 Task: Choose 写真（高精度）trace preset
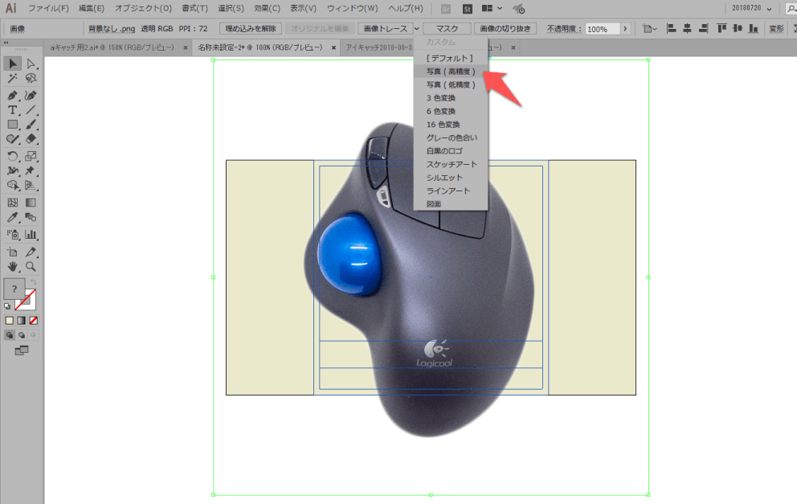(x=451, y=72)
